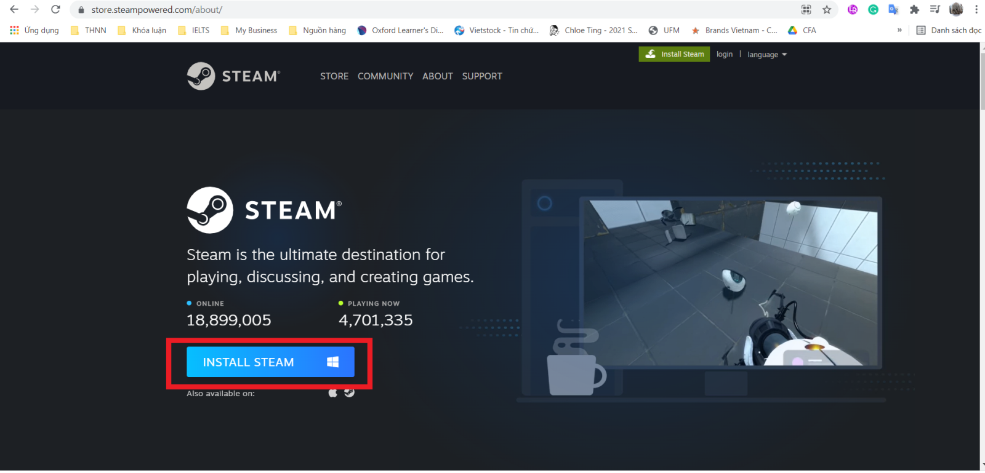The height and width of the screenshot is (473, 985).
Task: Show more bookmarks with the double chevron
Action: coord(899,30)
